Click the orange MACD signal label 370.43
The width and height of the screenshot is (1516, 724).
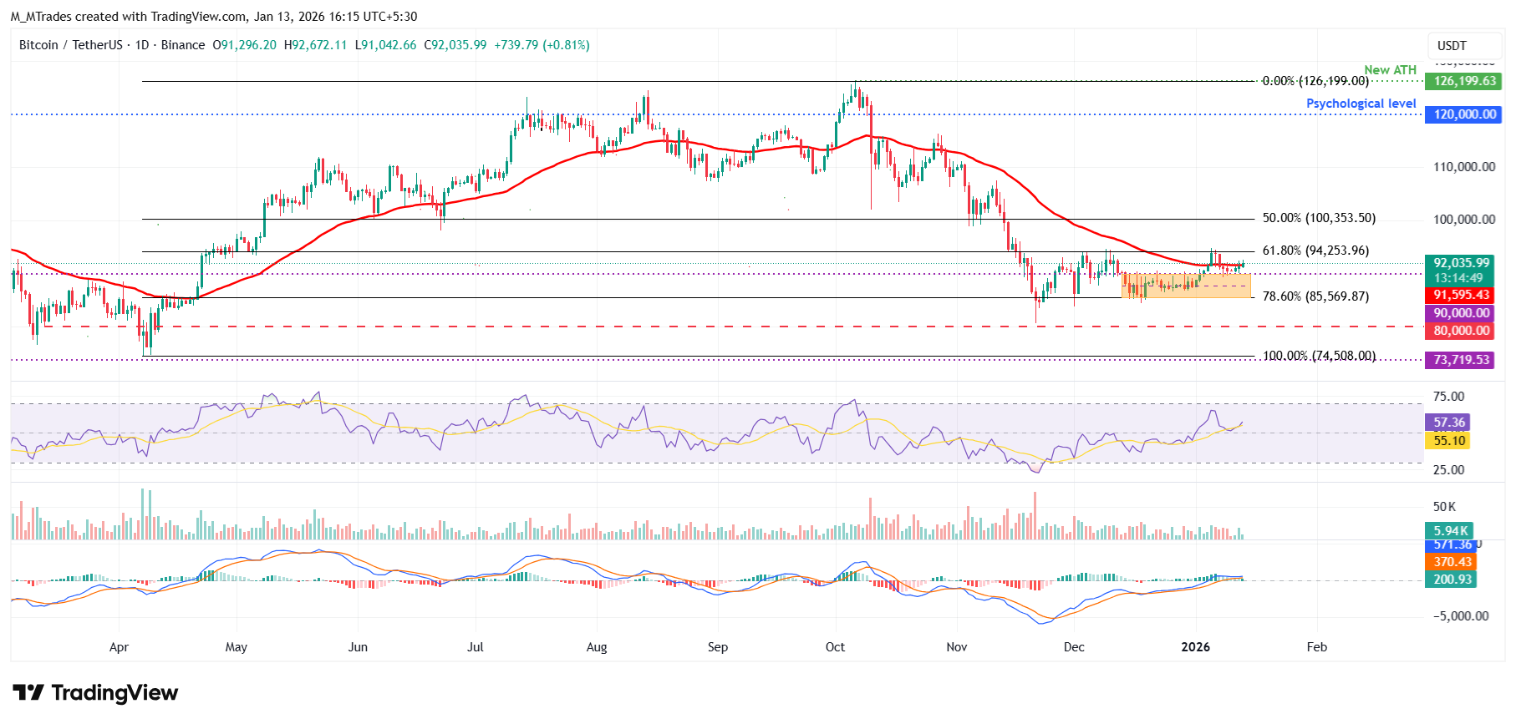(x=1452, y=562)
